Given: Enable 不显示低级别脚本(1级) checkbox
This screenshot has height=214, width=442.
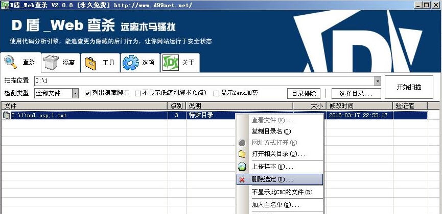Looking at the screenshot, I should click(137, 93).
